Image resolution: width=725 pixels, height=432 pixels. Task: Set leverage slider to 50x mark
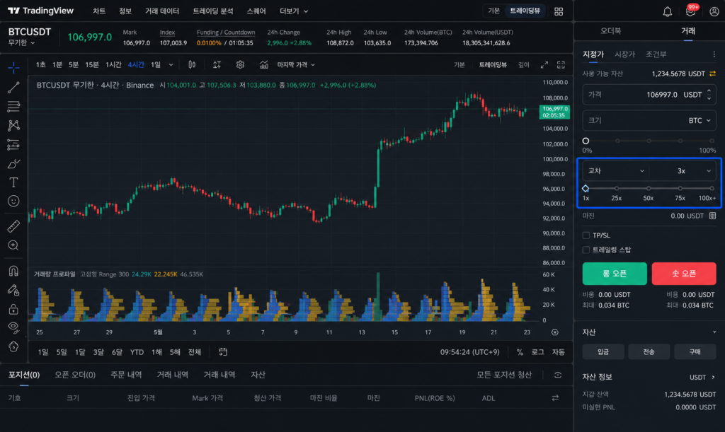(649, 188)
